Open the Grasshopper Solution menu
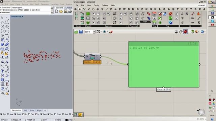 point(105,5)
